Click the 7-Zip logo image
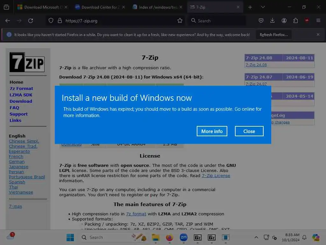This screenshot has width=326, height=245. coord(27,62)
